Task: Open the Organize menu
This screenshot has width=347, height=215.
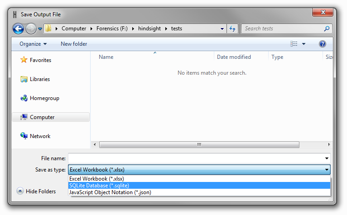Action: click(x=33, y=44)
